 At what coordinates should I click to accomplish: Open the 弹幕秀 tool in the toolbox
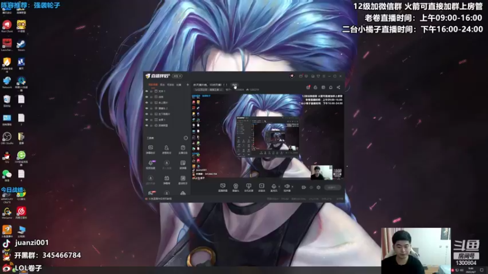[167, 180]
